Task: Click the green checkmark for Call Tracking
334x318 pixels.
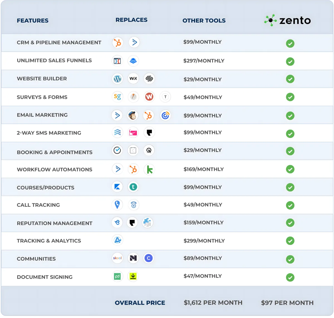Action: [290, 205]
